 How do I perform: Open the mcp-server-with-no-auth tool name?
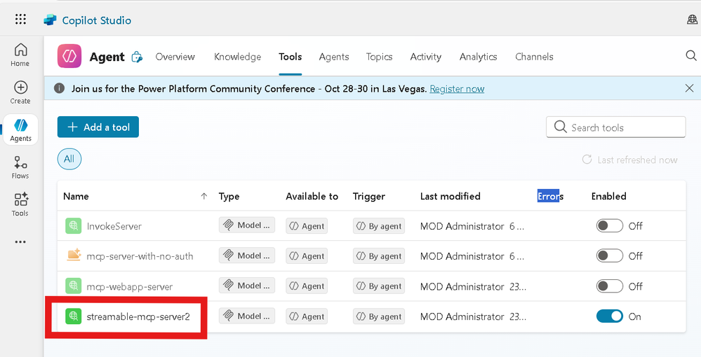(140, 256)
